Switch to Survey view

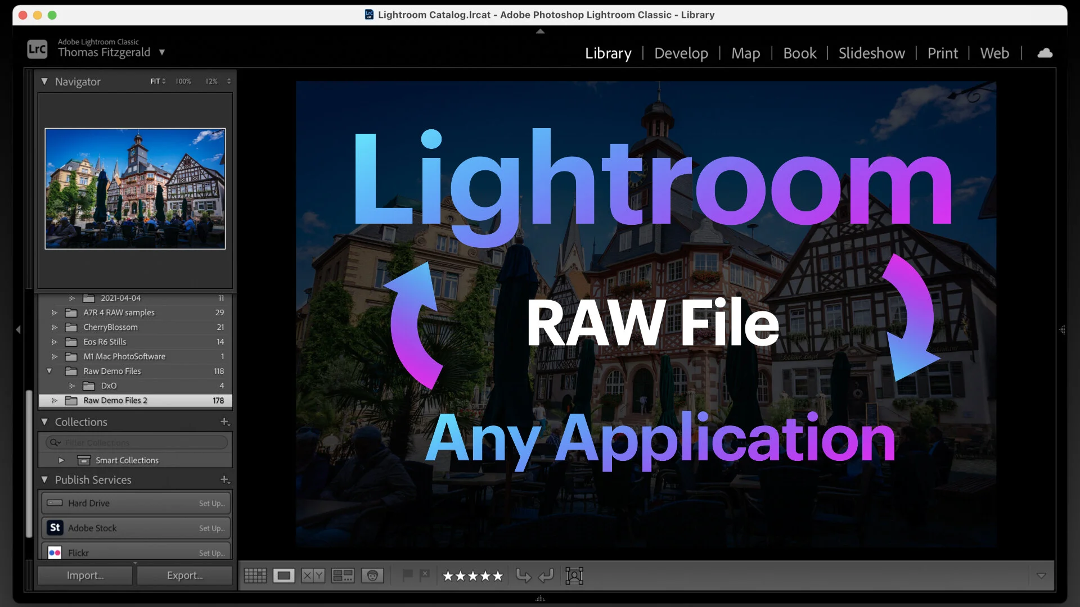pos(343,576)
